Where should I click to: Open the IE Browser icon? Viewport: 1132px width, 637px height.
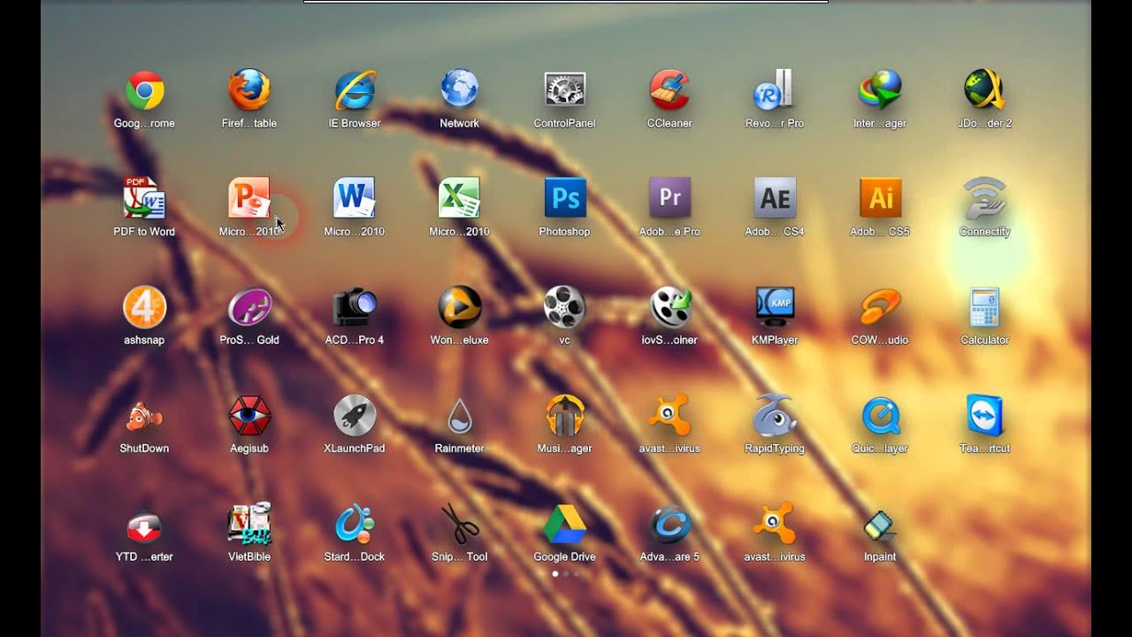[x=355, y=90]
